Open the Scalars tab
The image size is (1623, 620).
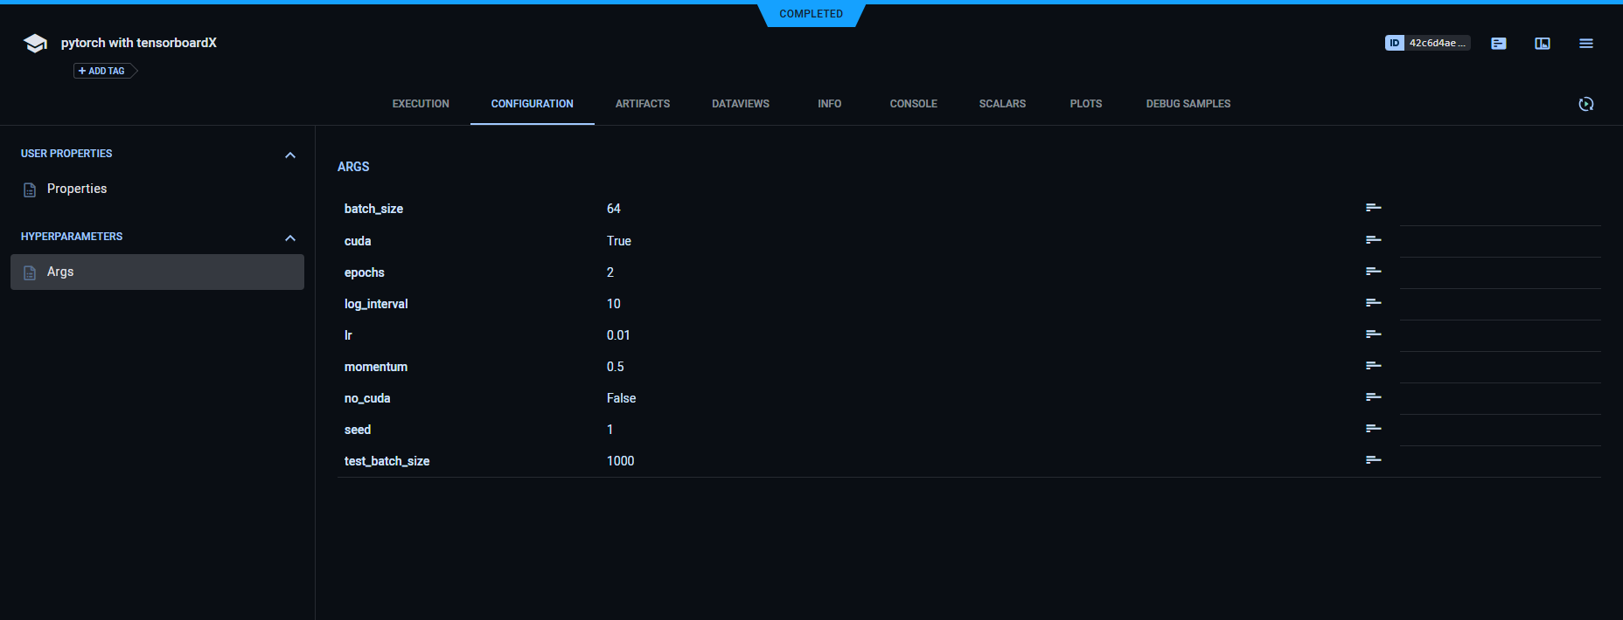(x=1002, y=104)
